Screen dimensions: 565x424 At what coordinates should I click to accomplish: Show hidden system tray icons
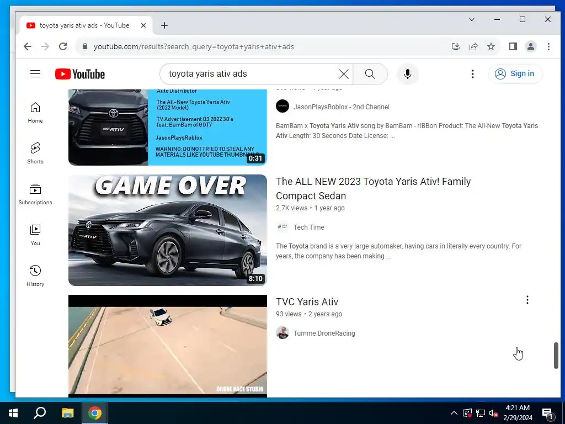pyautogui.click(x=454, y=413)
